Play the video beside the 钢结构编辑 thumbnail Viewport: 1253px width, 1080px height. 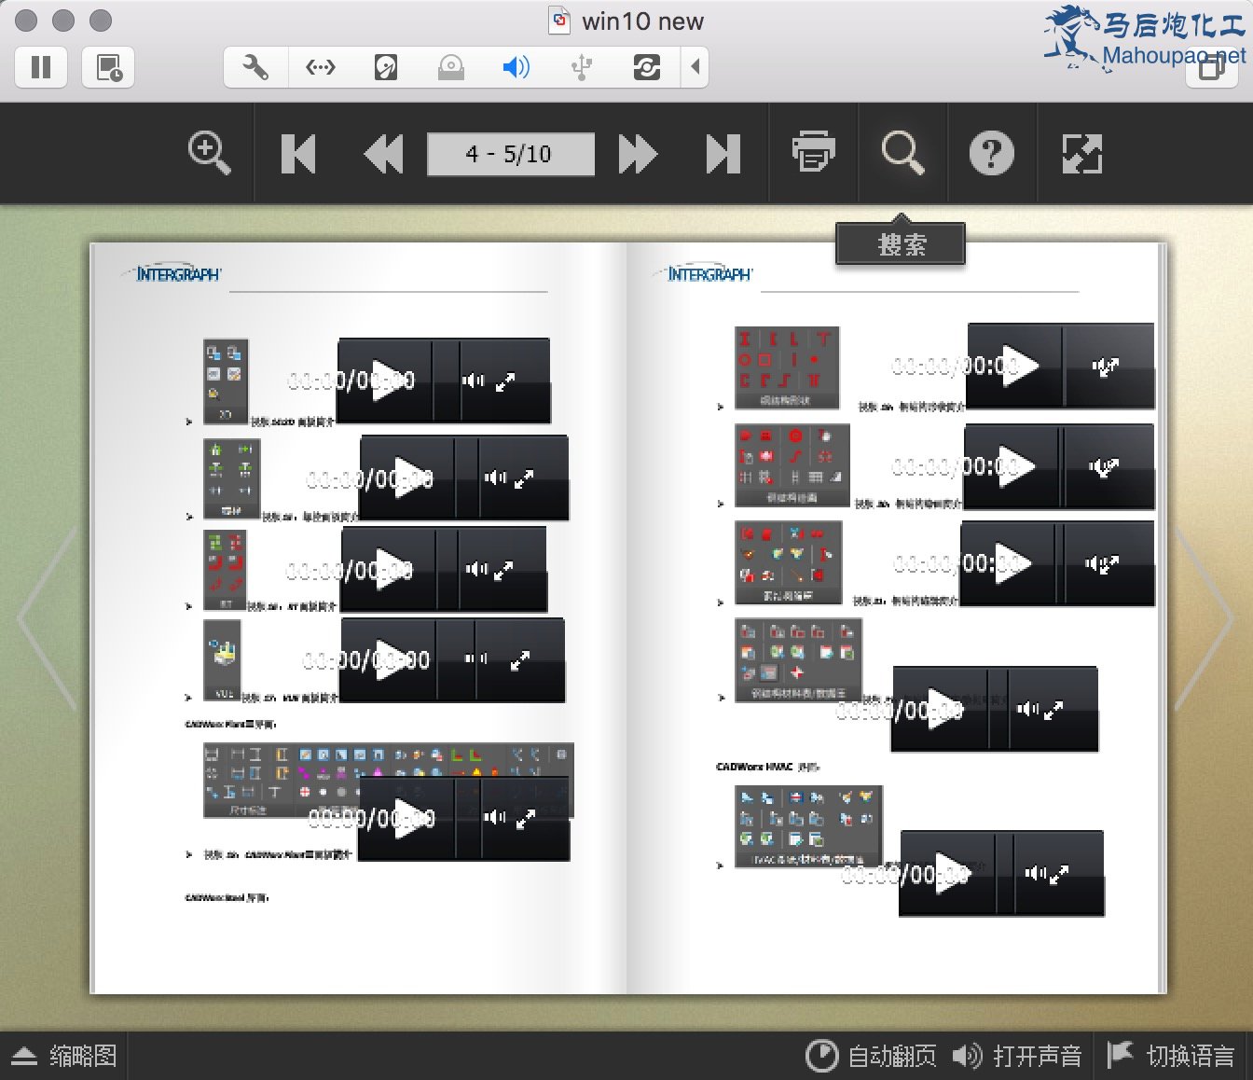click(1012, 563)
